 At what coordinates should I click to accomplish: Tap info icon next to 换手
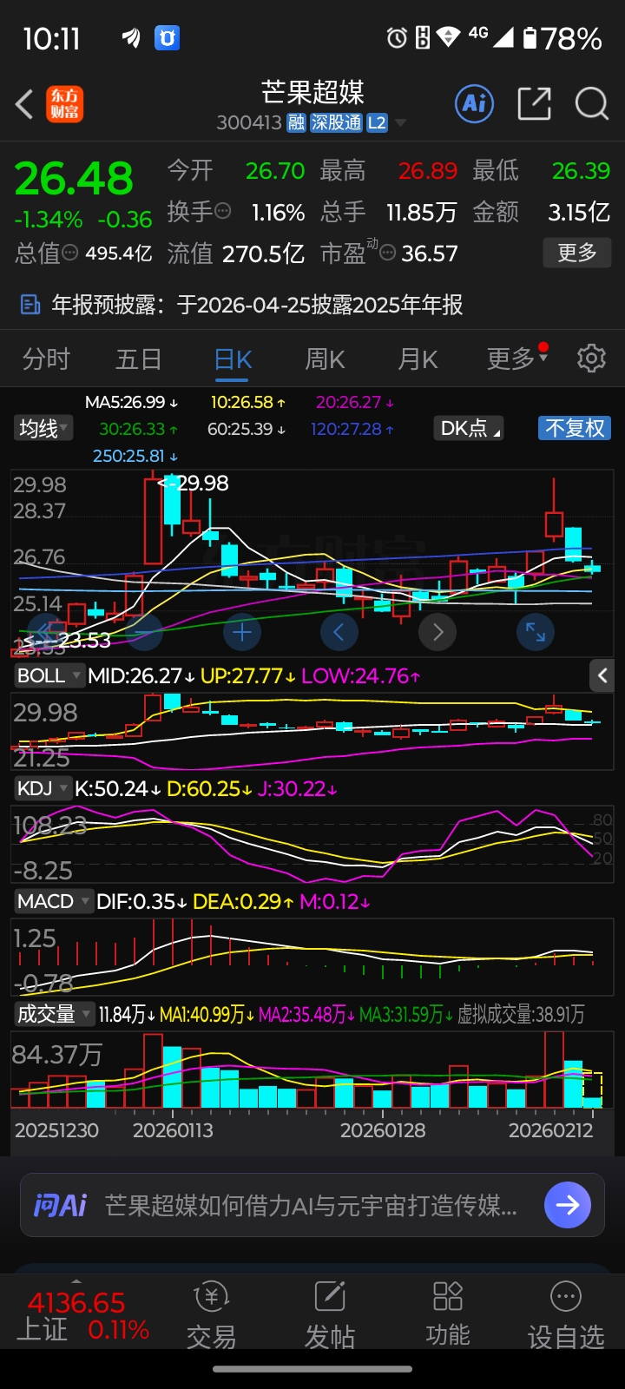pyautogui.click(x=223, y=211)
